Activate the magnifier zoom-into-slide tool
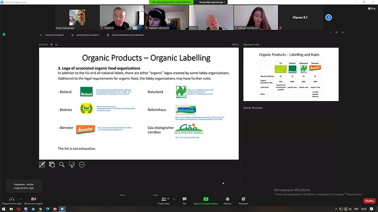The image size is (378, 212). [x=62, y=164]
